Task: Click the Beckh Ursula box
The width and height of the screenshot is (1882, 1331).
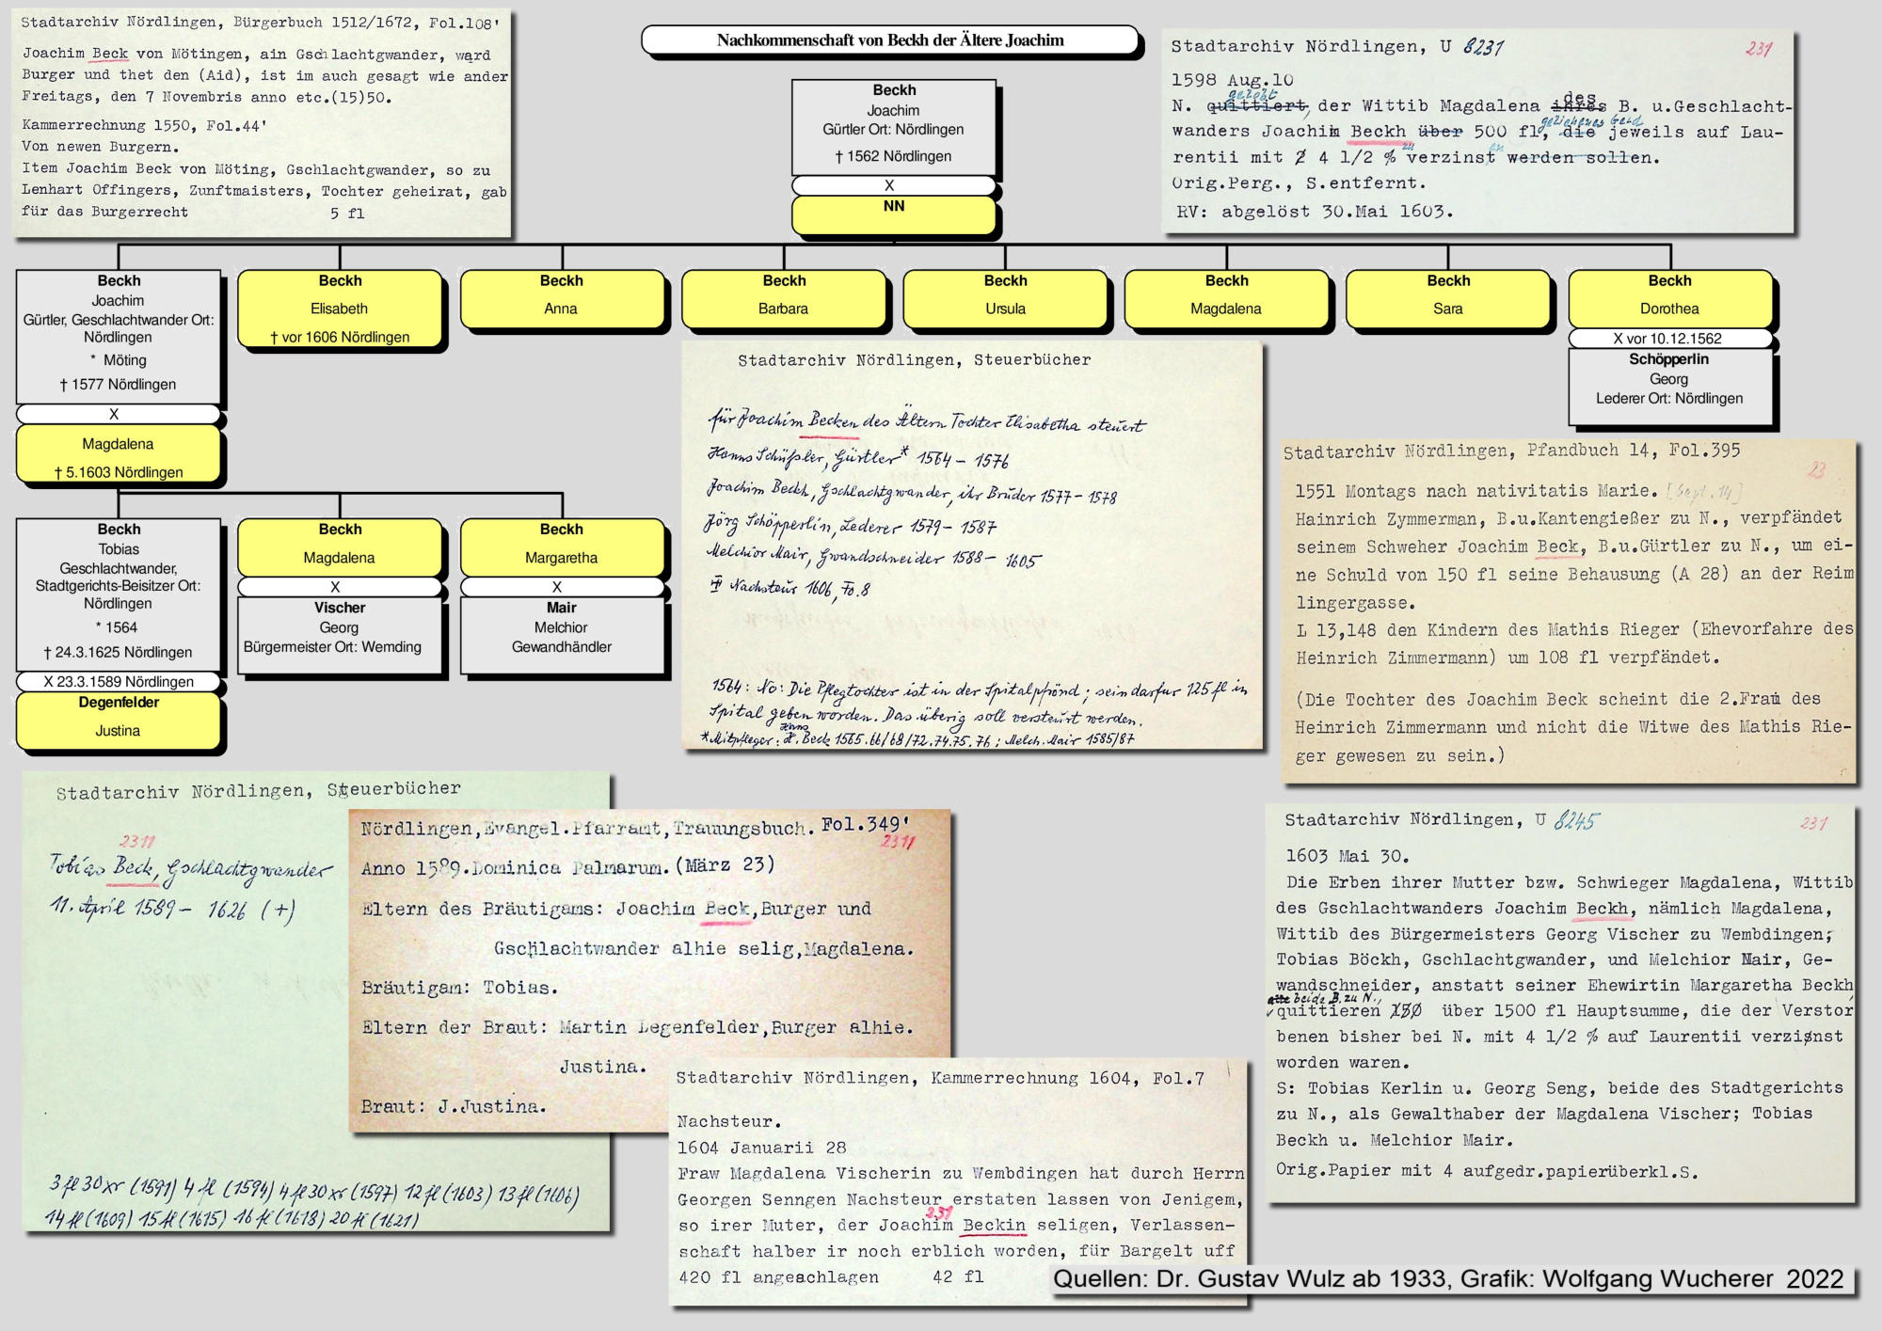Action: click(x=1005, y=299)
